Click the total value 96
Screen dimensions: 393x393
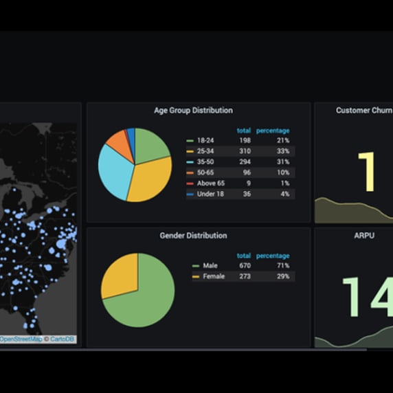247,172
